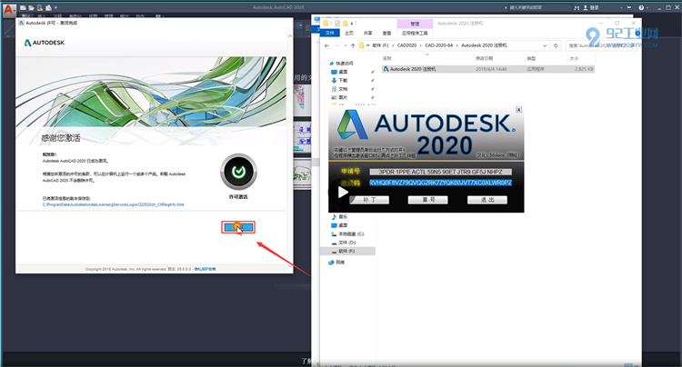This screenshot has height=367, width=682.
Task: Sort files by 名称 column header
Action: pyautogui.click(x=387, y=58)
